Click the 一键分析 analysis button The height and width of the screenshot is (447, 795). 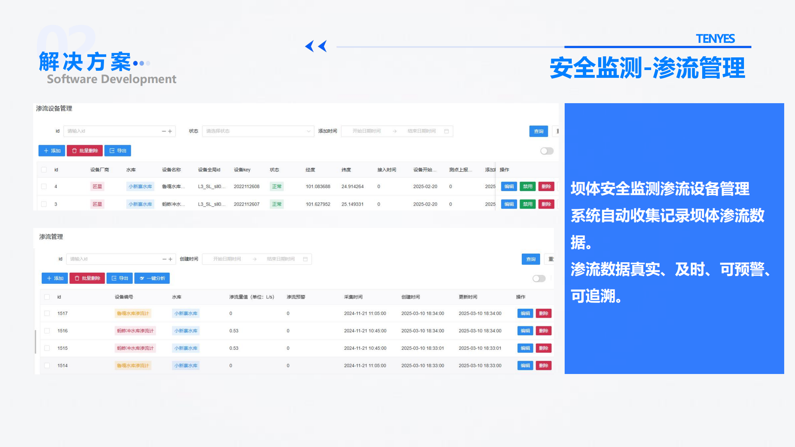[x=152, y=278]
